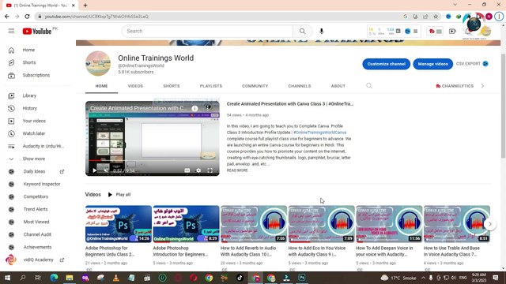Screen dimensions: 506x284
Task: Click Play all next to Videos
Action: (x=119, y=195)
